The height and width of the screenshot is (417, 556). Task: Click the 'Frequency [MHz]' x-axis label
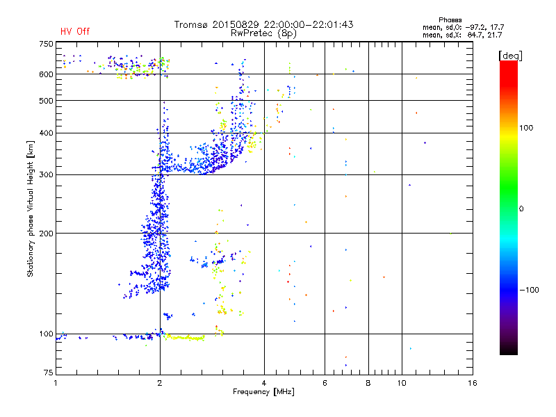pos(263,392)
